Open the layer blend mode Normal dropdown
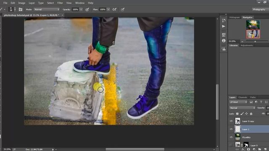This screenshot has height=151, width=269. [242, 108]
